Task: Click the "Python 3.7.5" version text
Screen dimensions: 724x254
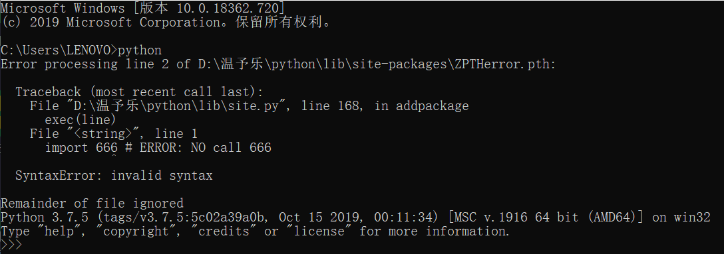Action: pyautogui.click(x=45, y=217)
